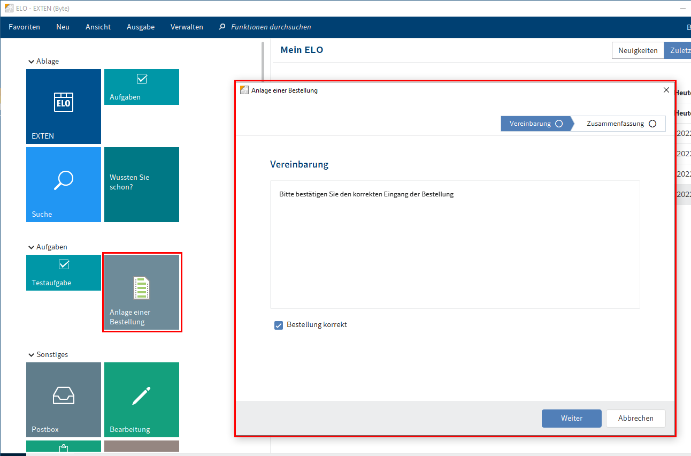
Task: Click the Funktionen durchsuchen search field
Action: 271,27
